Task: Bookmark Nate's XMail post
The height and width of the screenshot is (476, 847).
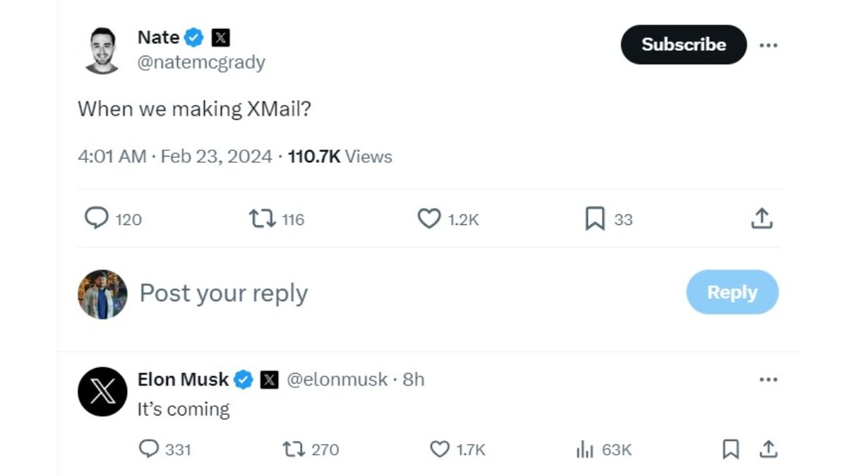Action: point(595,219)
